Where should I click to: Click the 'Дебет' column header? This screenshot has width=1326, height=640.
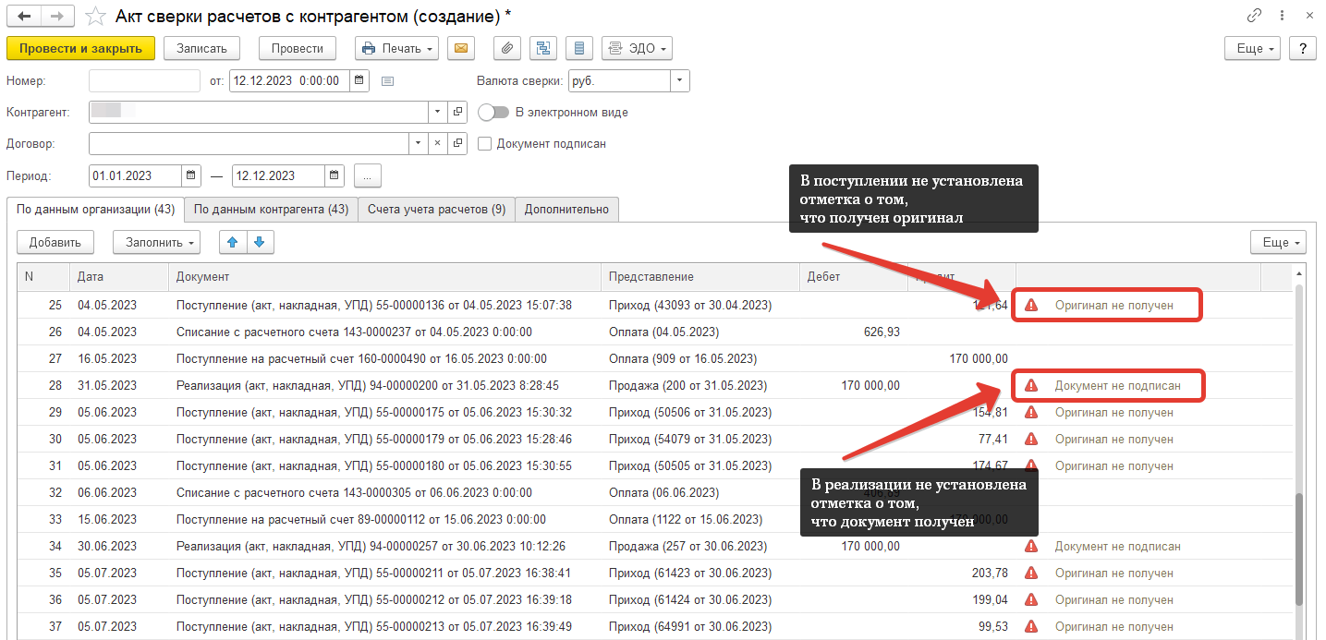pyautogui.click(x=853, y=277)
